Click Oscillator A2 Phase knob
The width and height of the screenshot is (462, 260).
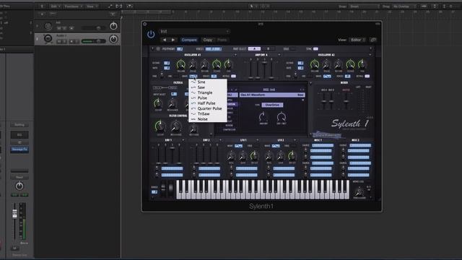pyautogui.click(x=326, y=64)
